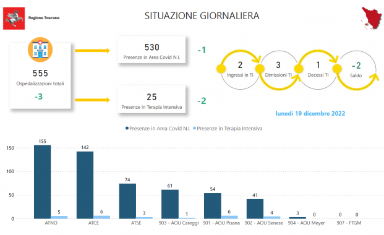Click the ATCE axis label
Image resolution: width=384 pixels, height=235 pixels.
click(93, 223)
